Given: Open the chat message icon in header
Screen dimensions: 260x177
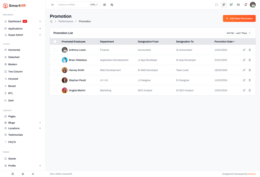Looking at the screenshot, I should click(231, 5).
